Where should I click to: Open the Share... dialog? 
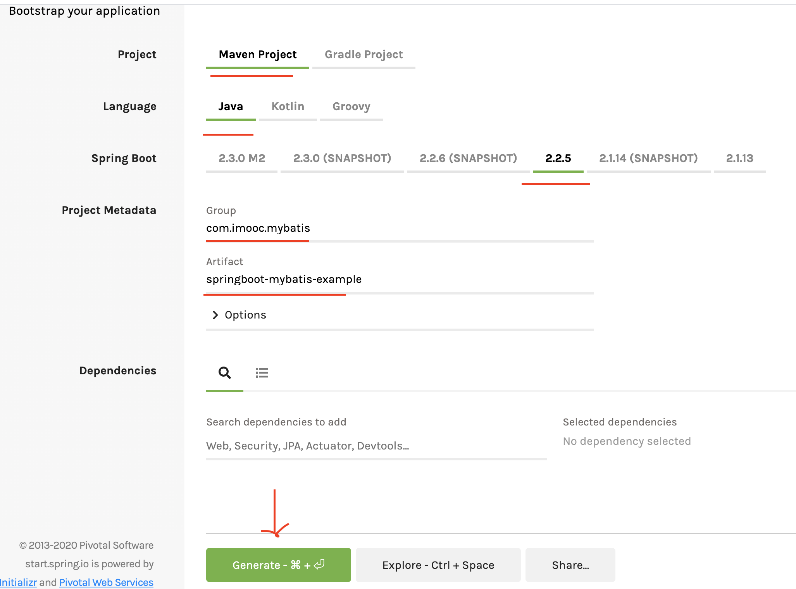tap(570, 565)
